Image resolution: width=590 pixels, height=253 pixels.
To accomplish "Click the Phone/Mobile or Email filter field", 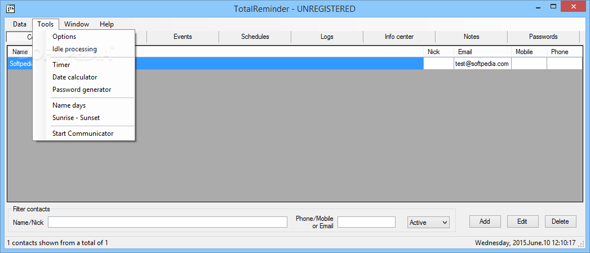I will click(x=366, y=222).
